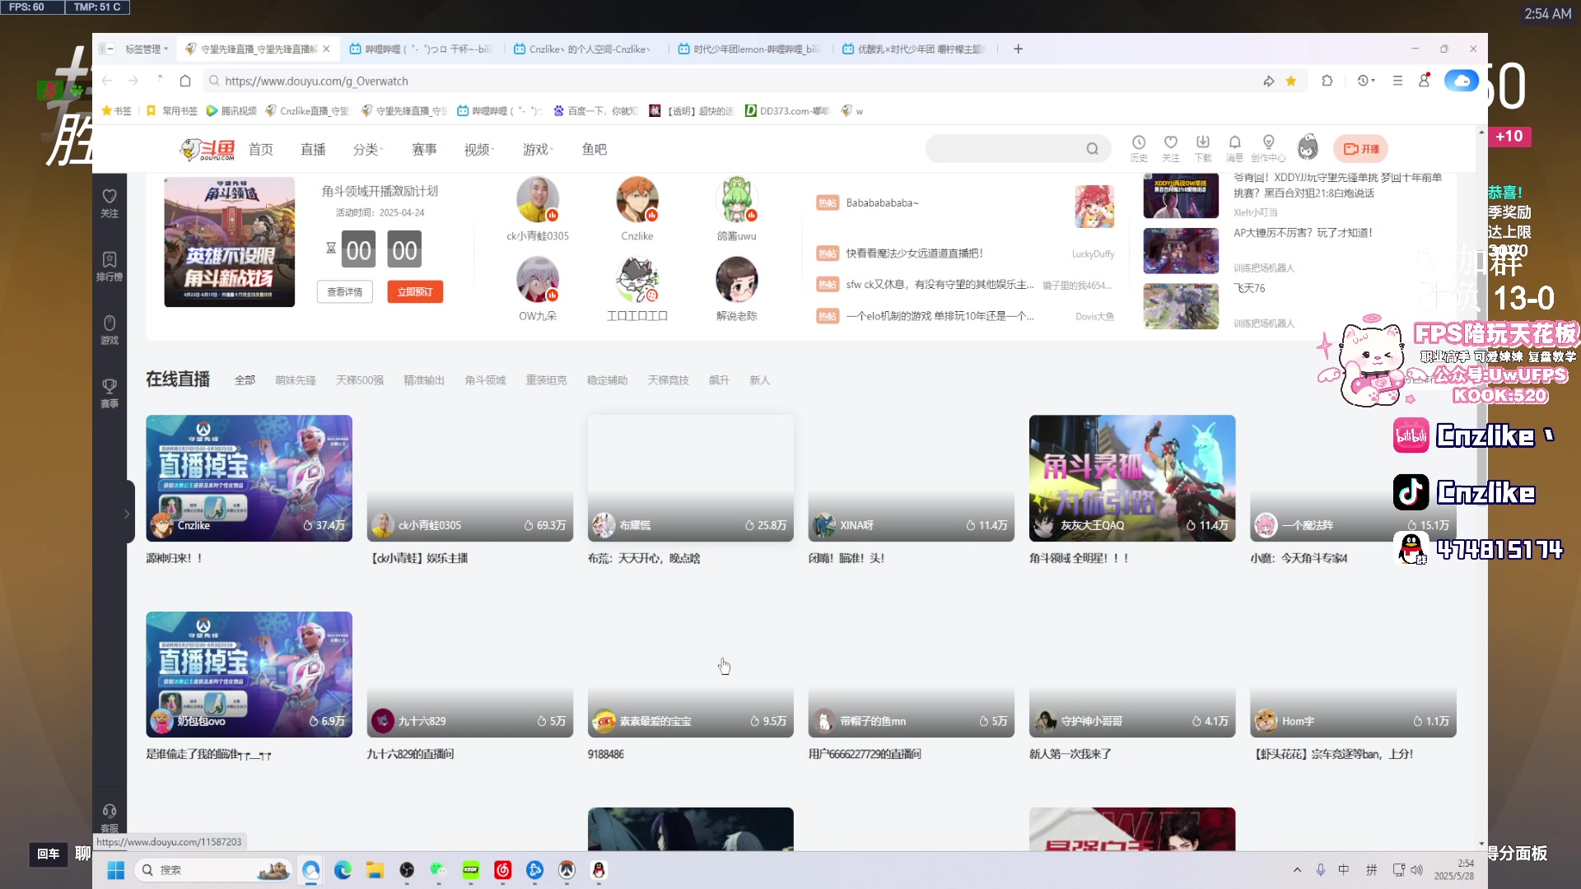The height and width of the screenshot is (889, 1581).
Task: Click the browser home button
Action: click(x=185, y=81)
